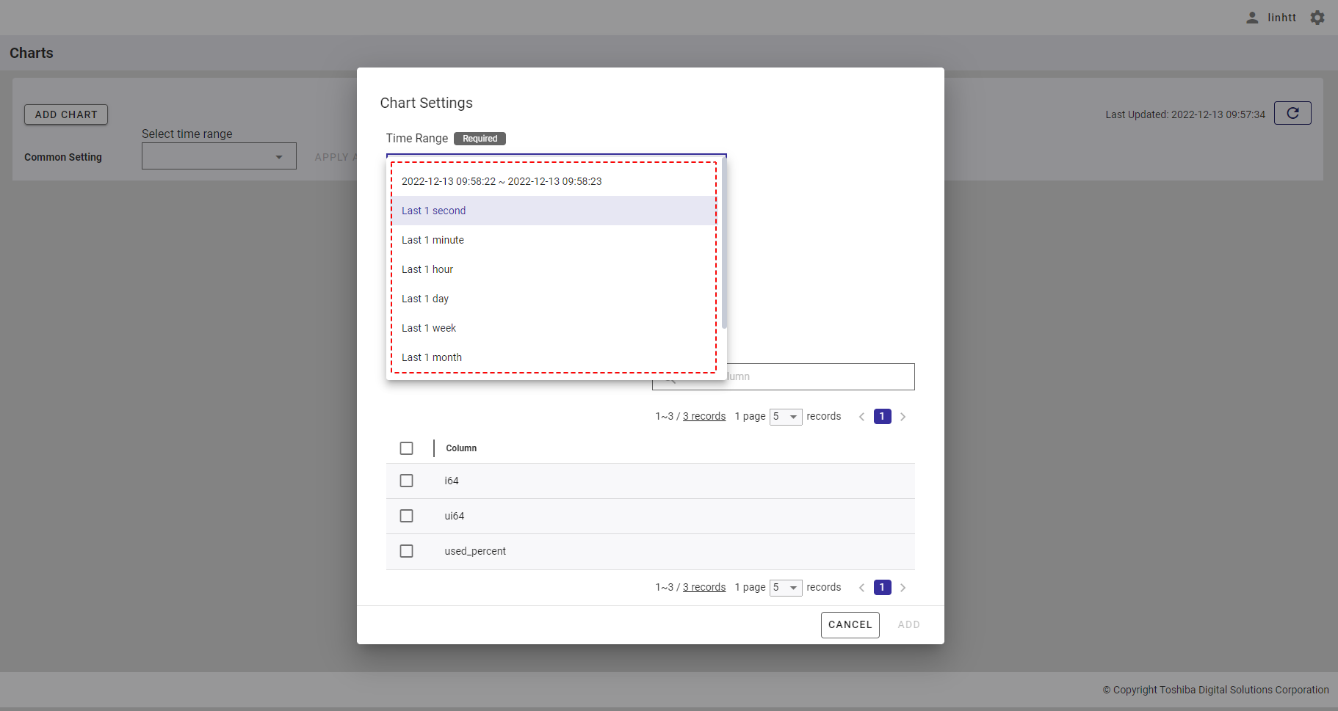Image resolution: width=1338 pixels, height=711 pixels.
Task: Check the i64 column checkbox
Action: point(406,481)
